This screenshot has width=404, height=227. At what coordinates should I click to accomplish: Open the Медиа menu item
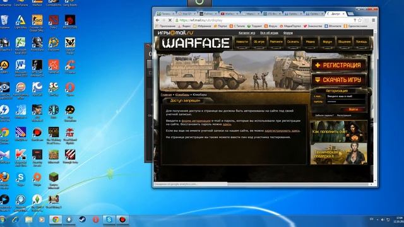(310, 42)
